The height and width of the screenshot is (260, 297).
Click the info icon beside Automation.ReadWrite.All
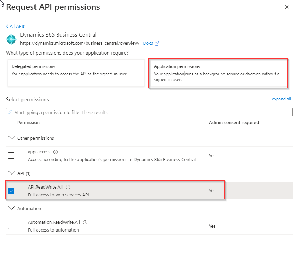[x=85, y=222]
